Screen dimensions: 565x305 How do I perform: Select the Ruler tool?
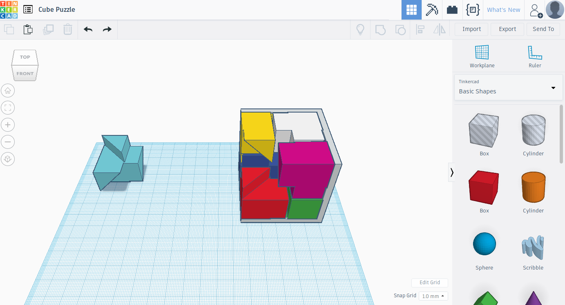pyautogui.click(x=535, y=56)
